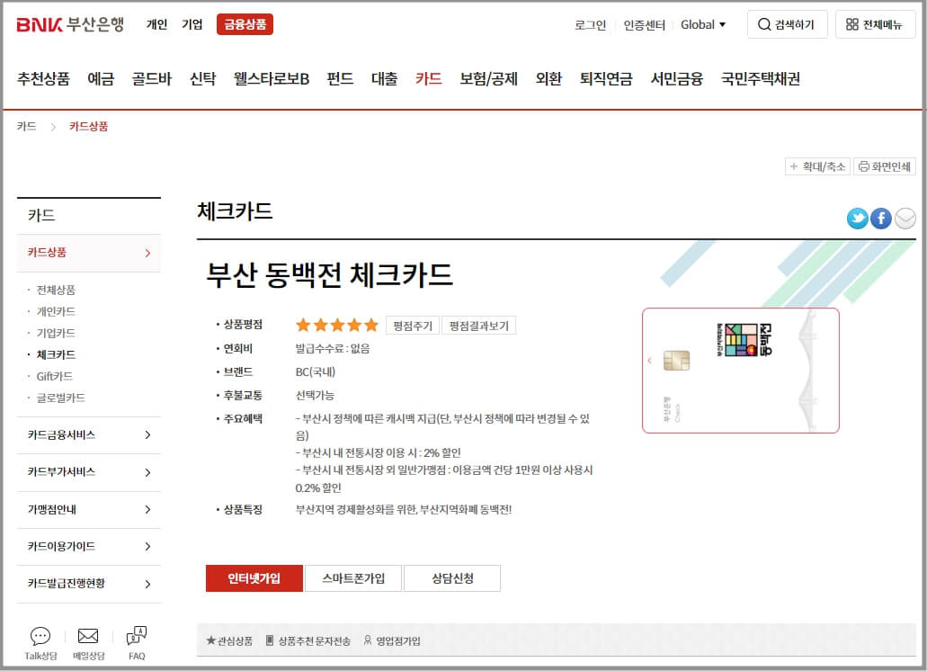Image resolution: width=927 pixels, height=671 pixels.
Task: Click the 동백전 card image
Action: click(x=741, y=371)
